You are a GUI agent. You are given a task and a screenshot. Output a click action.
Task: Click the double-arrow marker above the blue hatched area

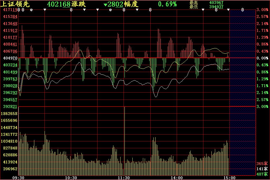coord(243,10)
